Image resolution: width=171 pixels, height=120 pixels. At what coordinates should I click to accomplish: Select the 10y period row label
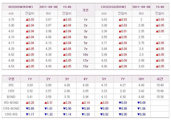85,55
